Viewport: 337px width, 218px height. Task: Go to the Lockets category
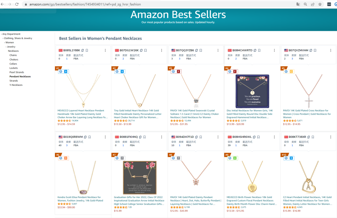(13, 68)
